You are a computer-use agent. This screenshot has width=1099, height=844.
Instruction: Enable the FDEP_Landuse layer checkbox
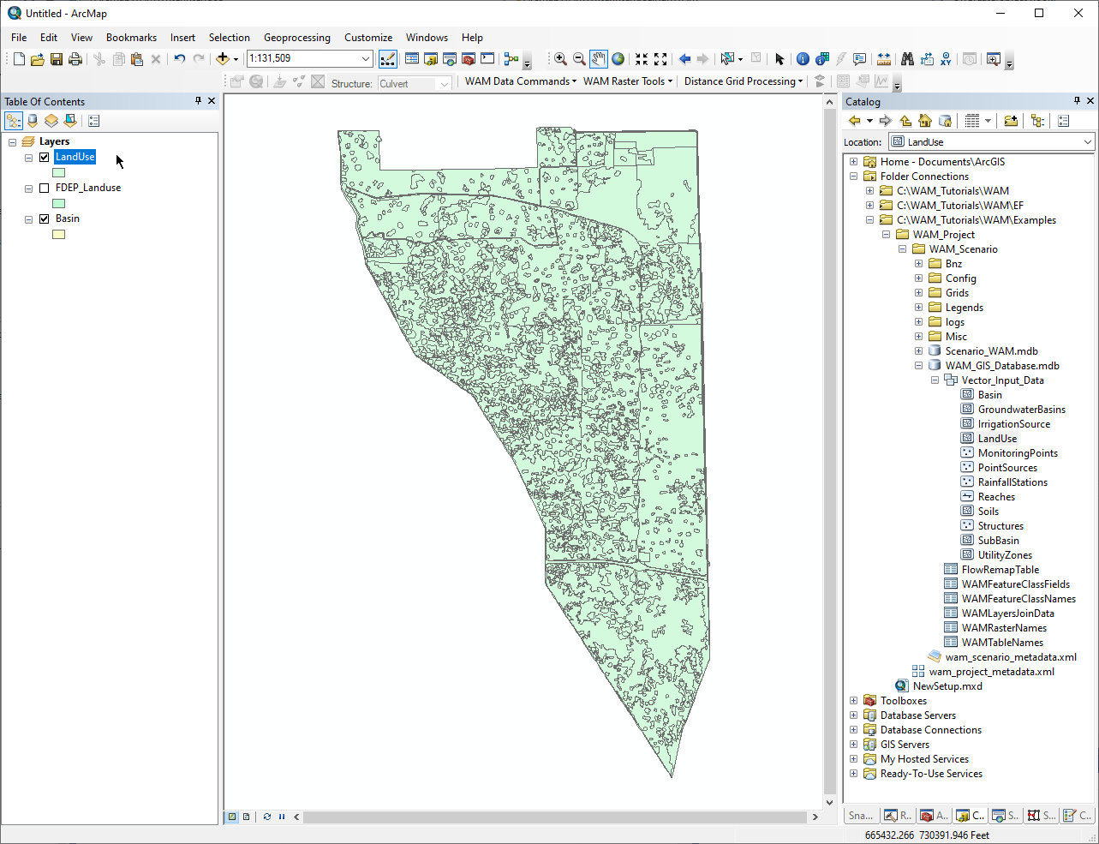[45, 188]
